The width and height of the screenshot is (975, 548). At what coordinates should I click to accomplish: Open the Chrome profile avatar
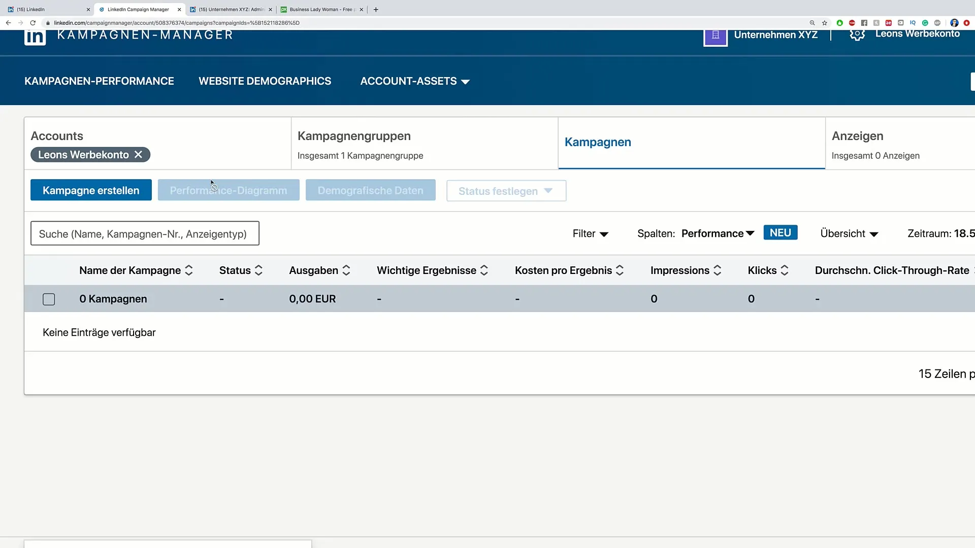(x=954, y=23)
